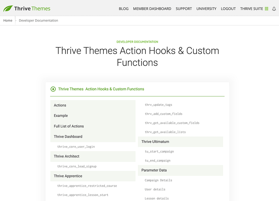279x201 pixels.
Task: Open thrv_update_tags entry
Action: [x=158, y=105]
